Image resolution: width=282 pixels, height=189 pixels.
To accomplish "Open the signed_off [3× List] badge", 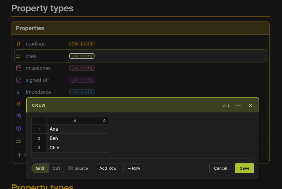I will click(82, 80).
